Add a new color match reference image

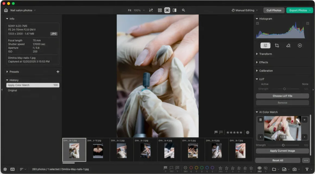click(305, 120)
